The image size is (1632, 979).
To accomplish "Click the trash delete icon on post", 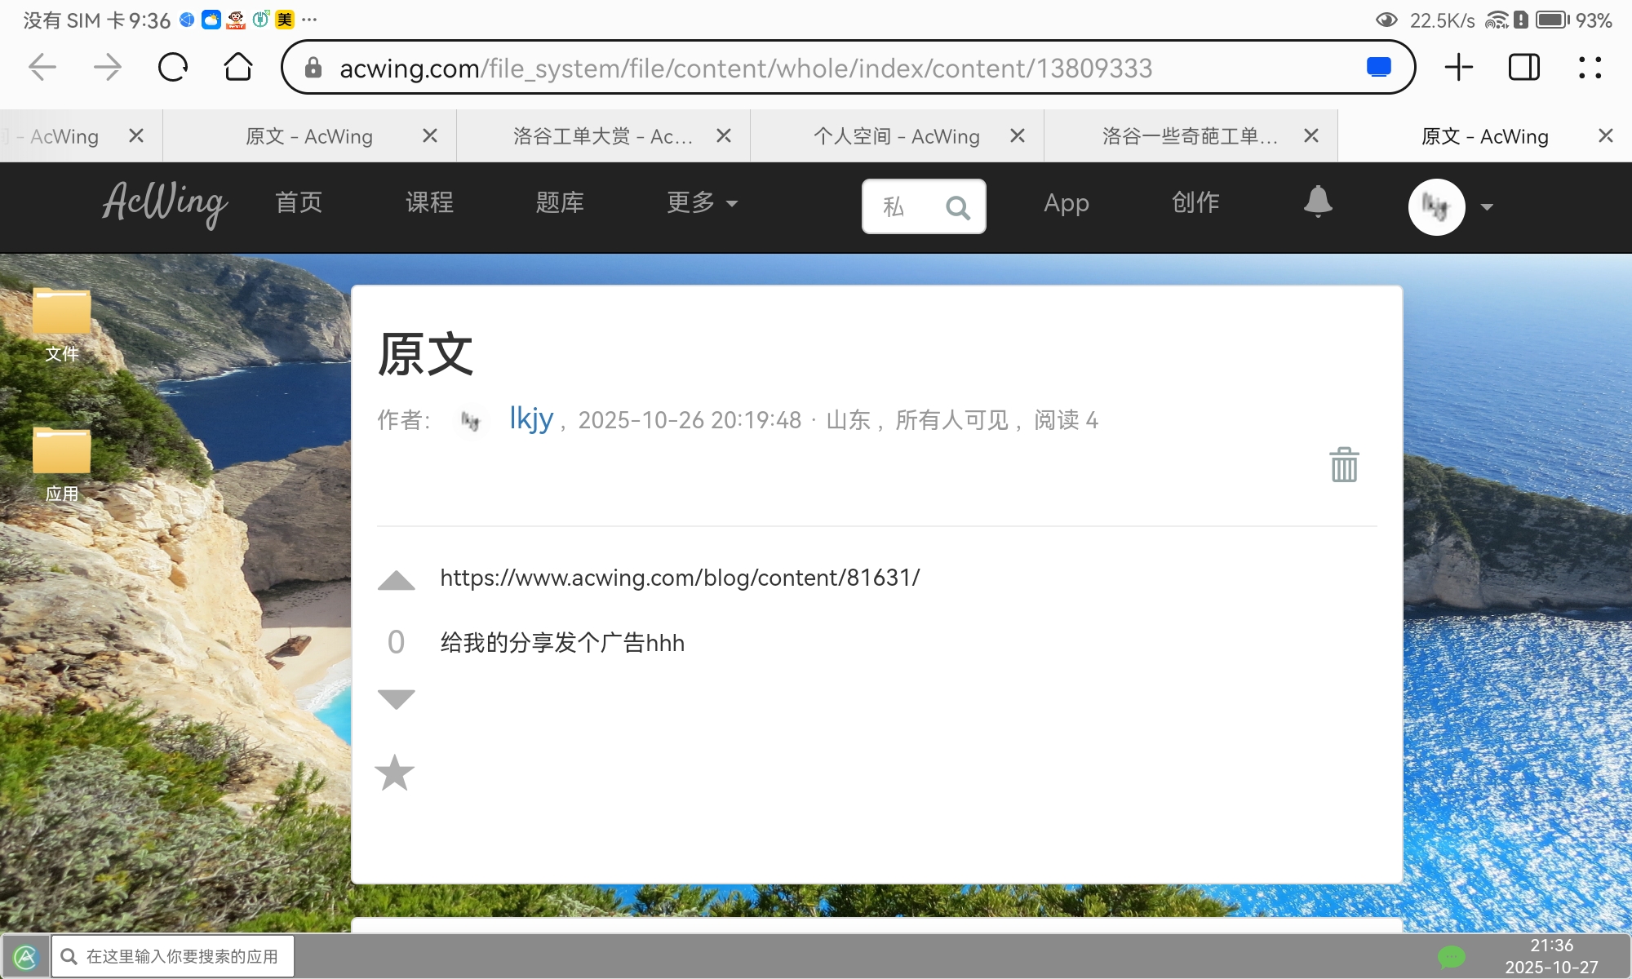I will (1344, 465).
